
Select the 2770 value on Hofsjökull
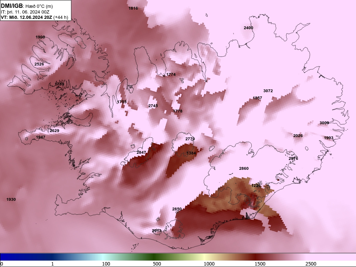coord(190,139)
